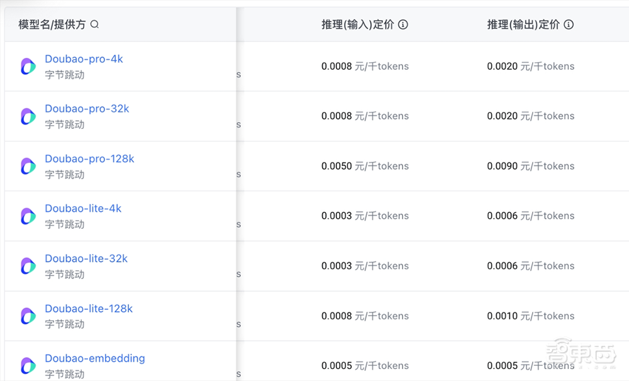Click the 推理(输出)定价 column header text
Screen dimensions: 629x381
[x=523, y=25]
